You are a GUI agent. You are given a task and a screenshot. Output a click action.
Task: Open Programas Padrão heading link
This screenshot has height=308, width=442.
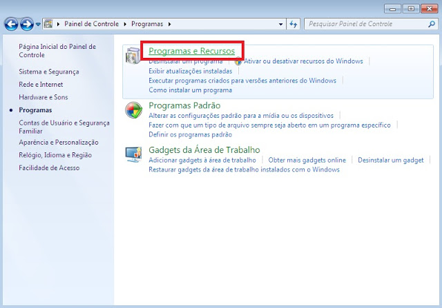[x=184, y=105]
